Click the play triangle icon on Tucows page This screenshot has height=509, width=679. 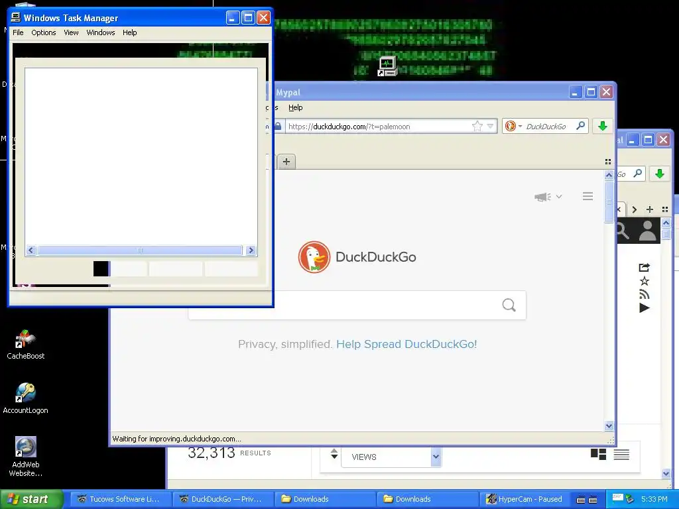point(645,308)
